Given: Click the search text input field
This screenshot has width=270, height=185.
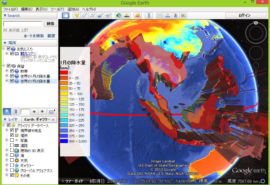Looking at the screenshot, I should coord(23,24).
